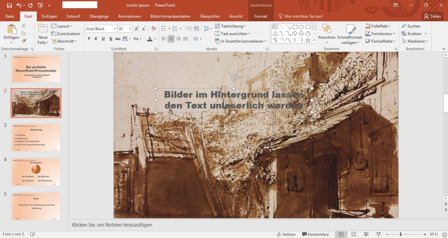
Task: Click the Redo/Repeat icon
Action: click(x=30, y=5)
